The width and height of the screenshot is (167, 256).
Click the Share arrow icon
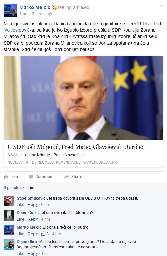pos(67,177)
